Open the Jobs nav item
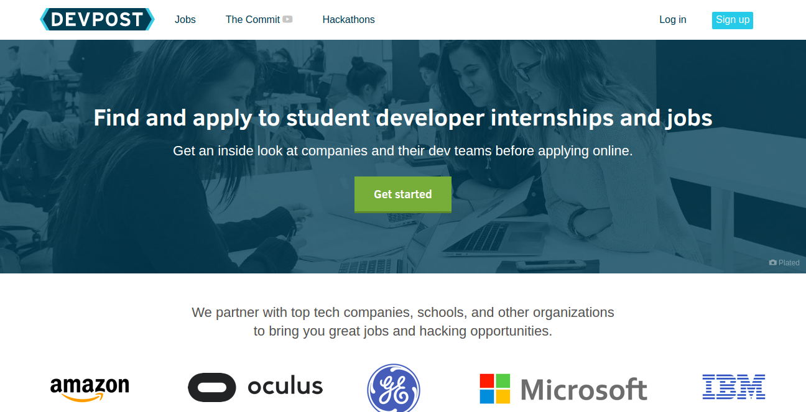Image resolution: width=806 pixels, height=412 pixels. pos(185,19)
